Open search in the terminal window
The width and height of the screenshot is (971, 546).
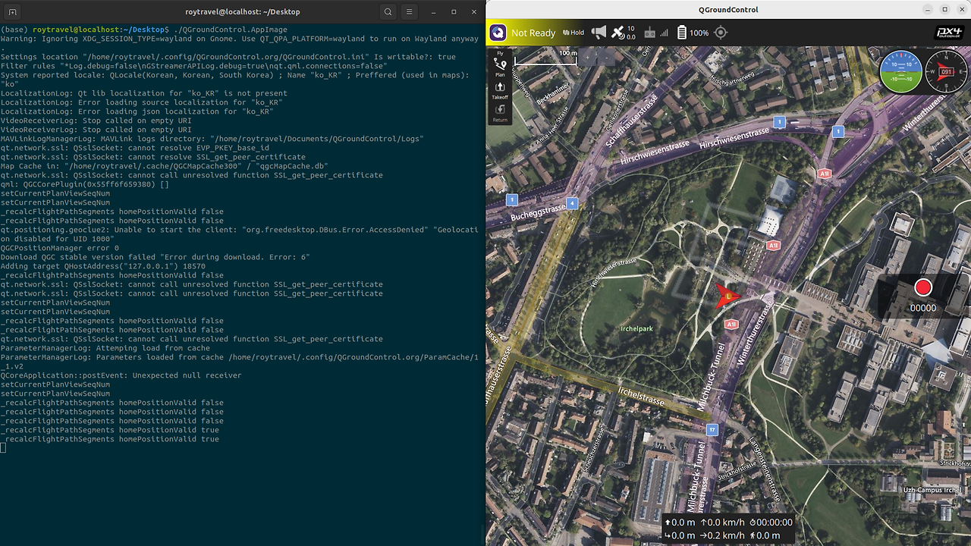[388, 12]
